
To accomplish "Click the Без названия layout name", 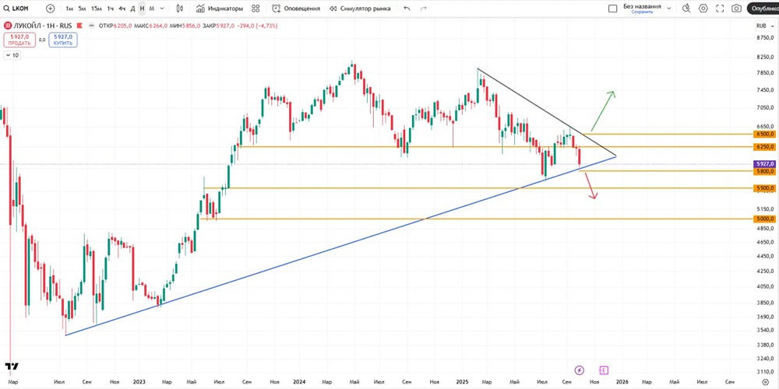I will click(642, 6).
